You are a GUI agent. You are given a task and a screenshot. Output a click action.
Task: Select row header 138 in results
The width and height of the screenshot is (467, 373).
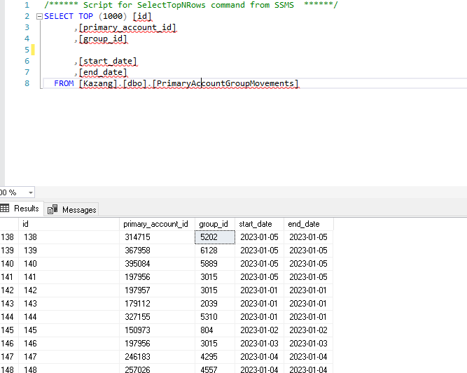pyautogui.click(x=8, y=237)
